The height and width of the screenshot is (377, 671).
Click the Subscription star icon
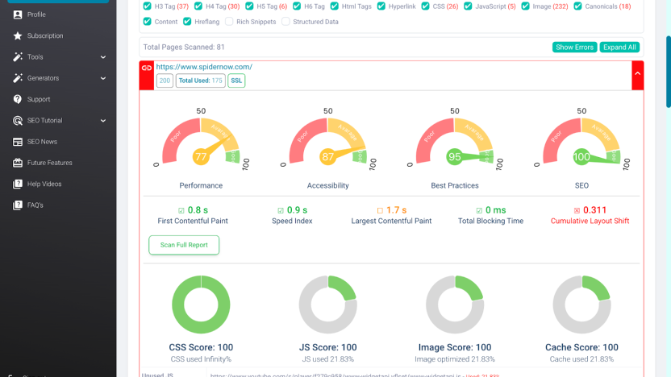[18, 36]
